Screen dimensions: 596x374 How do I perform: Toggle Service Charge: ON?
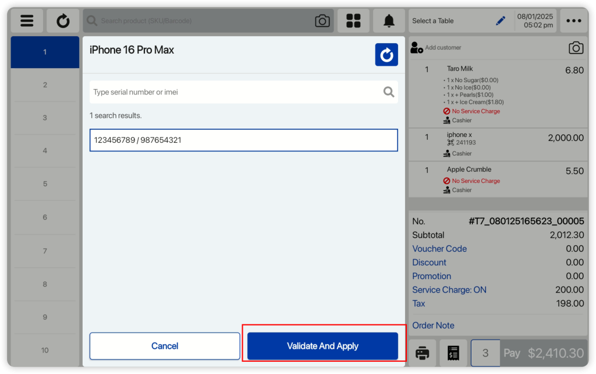tap(449, 290)
